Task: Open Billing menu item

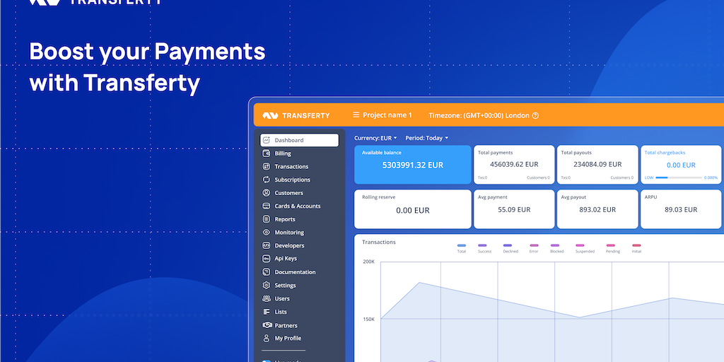Action: 283,153
